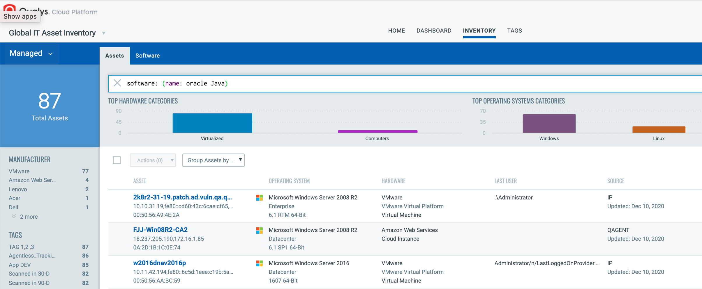The image size is (702, 289).
Task: Open the Group Assets by dropdown
Action: [x=213, y=160]
